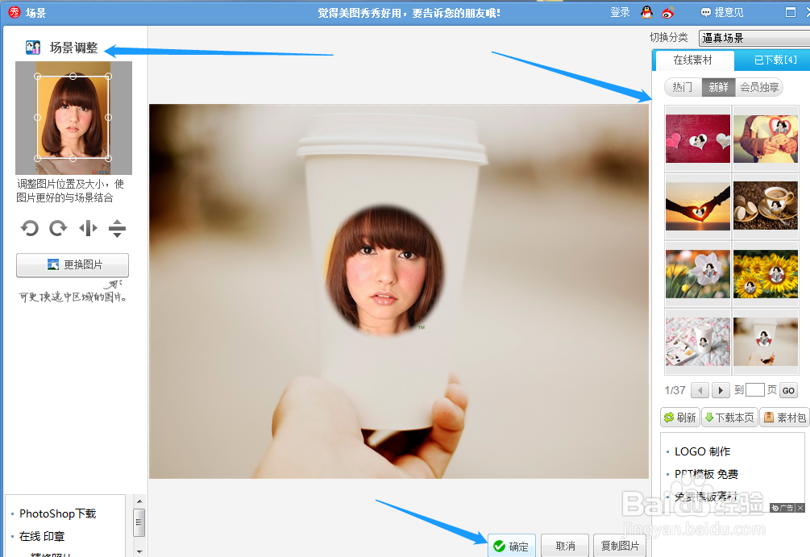Click the bottom-right crop handle on preview
Screen dimensions: 810x557
(x=109, y=158)
